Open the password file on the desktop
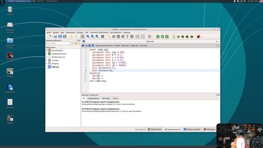263x148 pixels. 10,104
